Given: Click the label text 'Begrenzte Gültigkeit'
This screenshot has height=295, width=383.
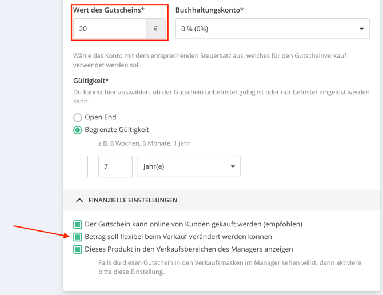Looking at the screenshot, I should [117, 130].
